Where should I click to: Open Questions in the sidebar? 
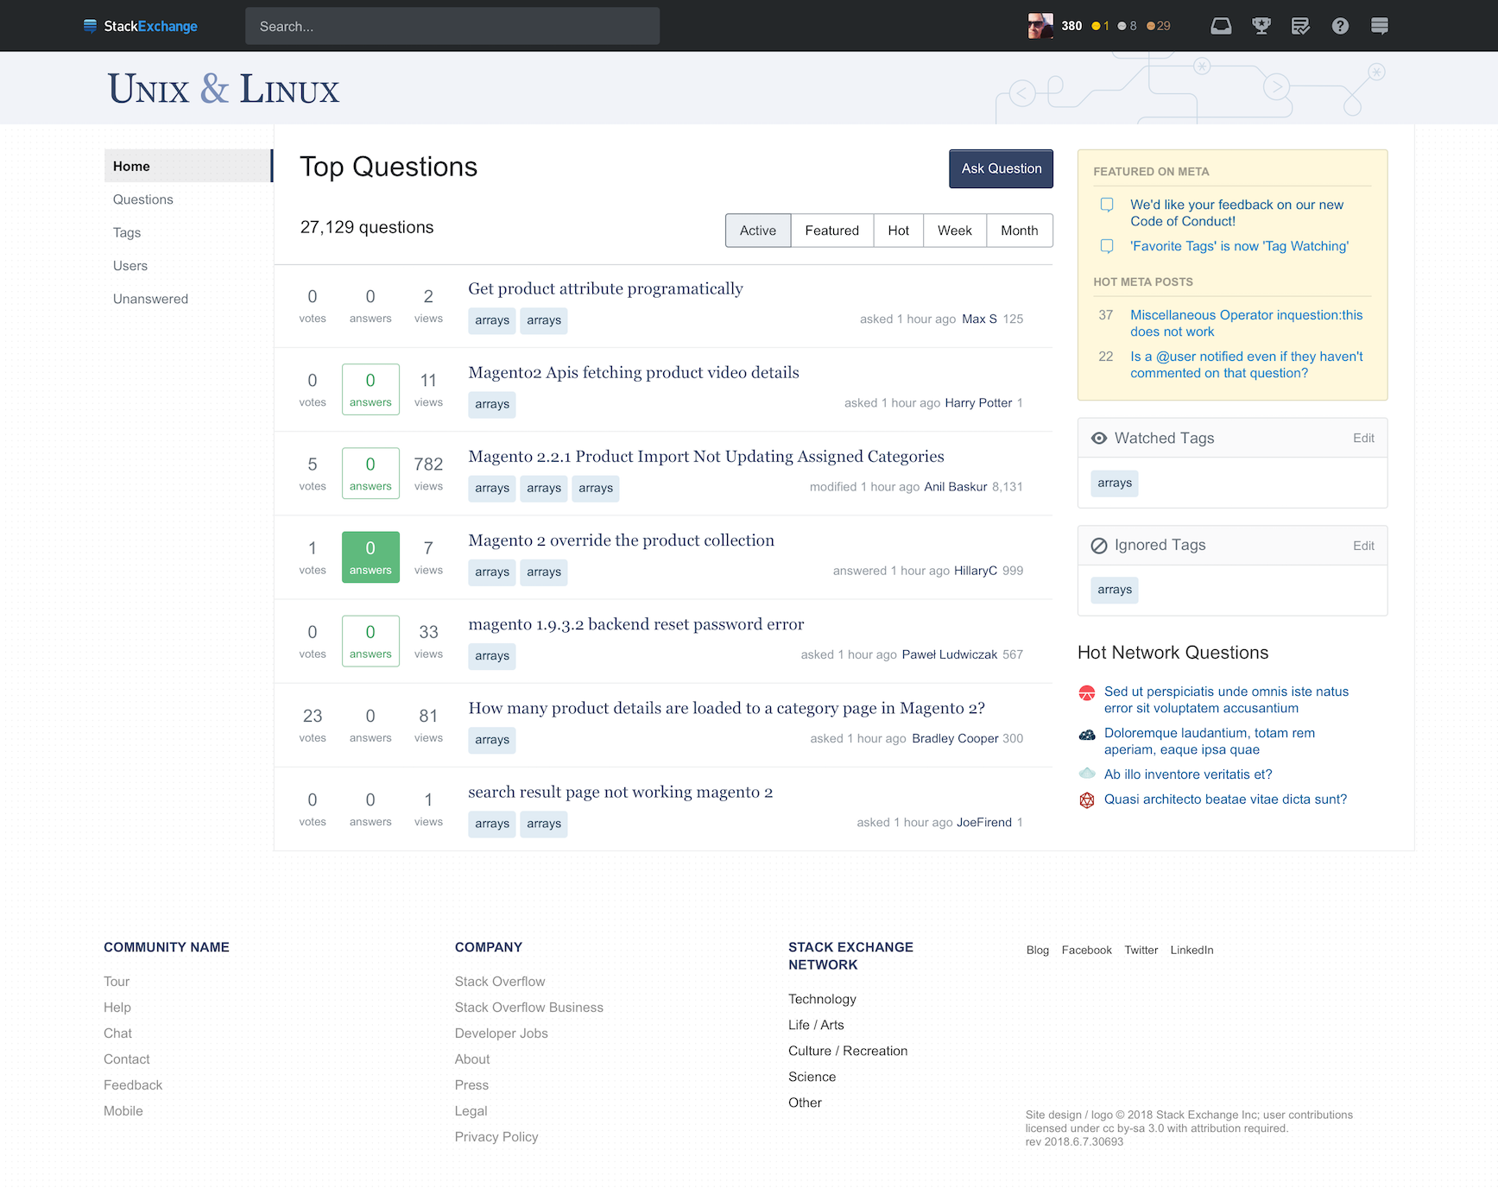143,199
